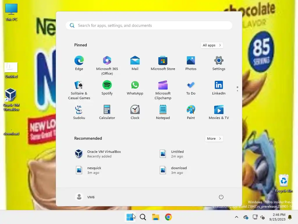Open Settings from pinned apps
Image resolution: width=298 pixels, height=224 pixels.
click(x=219, y=63)
